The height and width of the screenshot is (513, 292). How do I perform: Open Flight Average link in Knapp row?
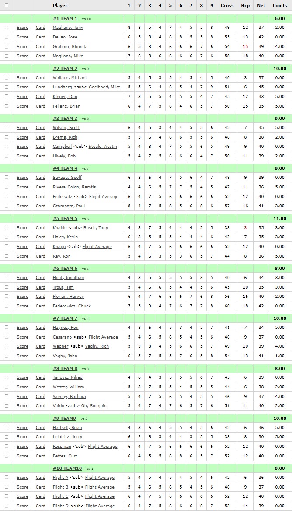coord(97,246)
